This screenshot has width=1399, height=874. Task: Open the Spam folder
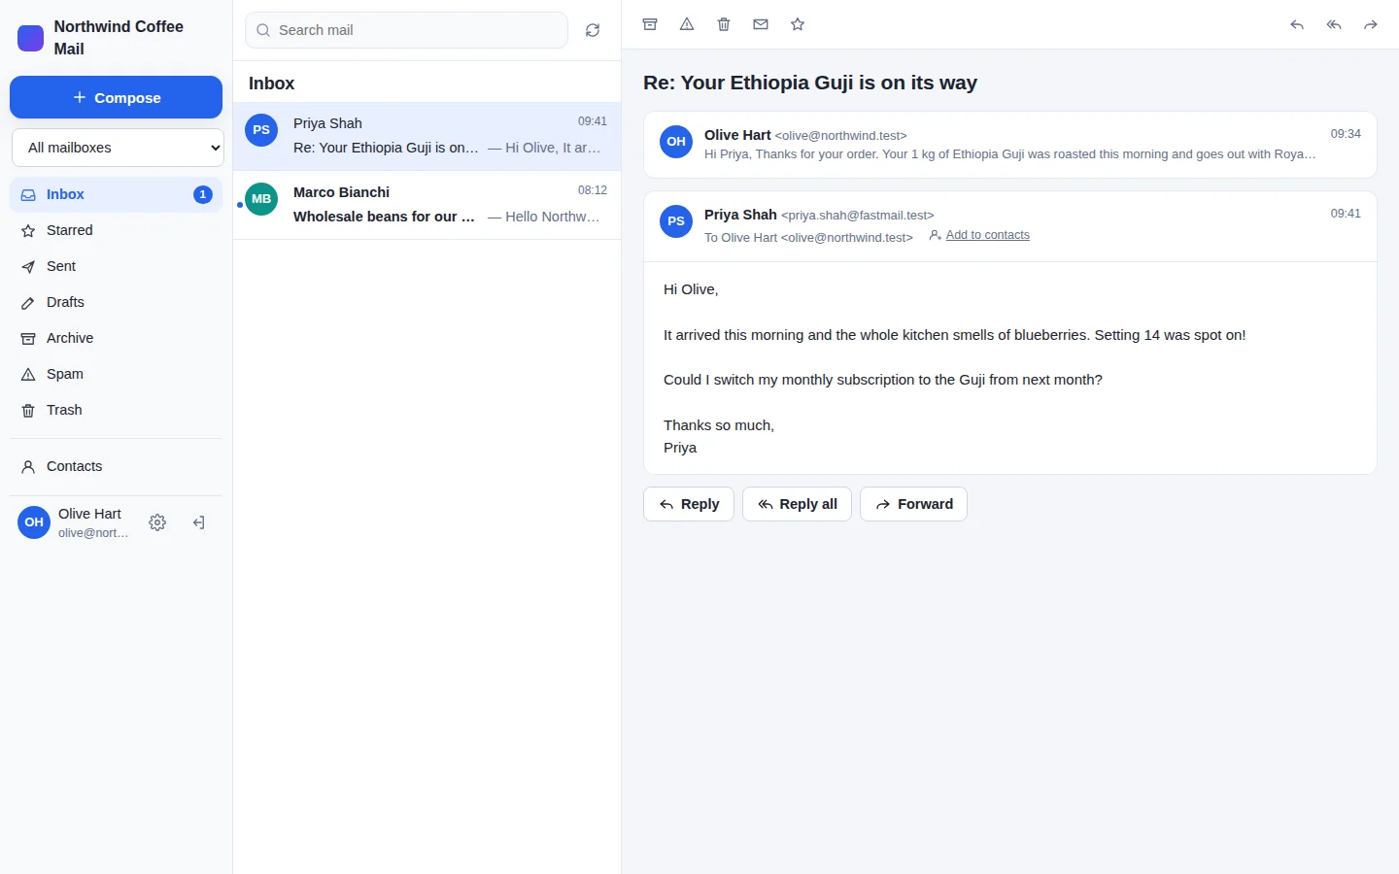click(x=117, y=374)
